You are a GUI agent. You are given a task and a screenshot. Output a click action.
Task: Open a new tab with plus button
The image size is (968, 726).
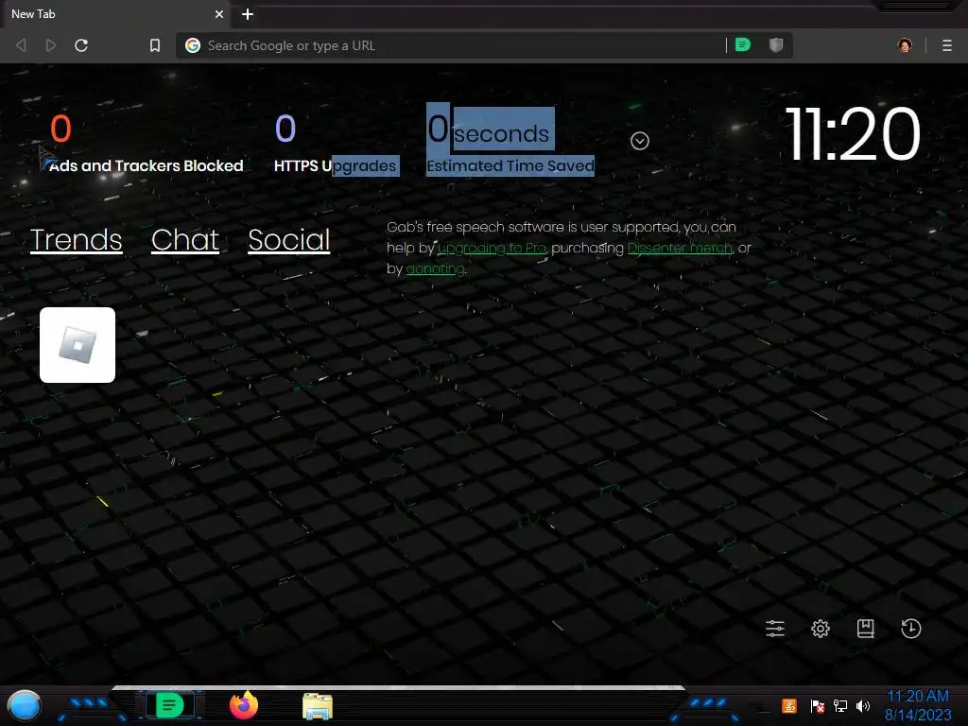point(248,14)
